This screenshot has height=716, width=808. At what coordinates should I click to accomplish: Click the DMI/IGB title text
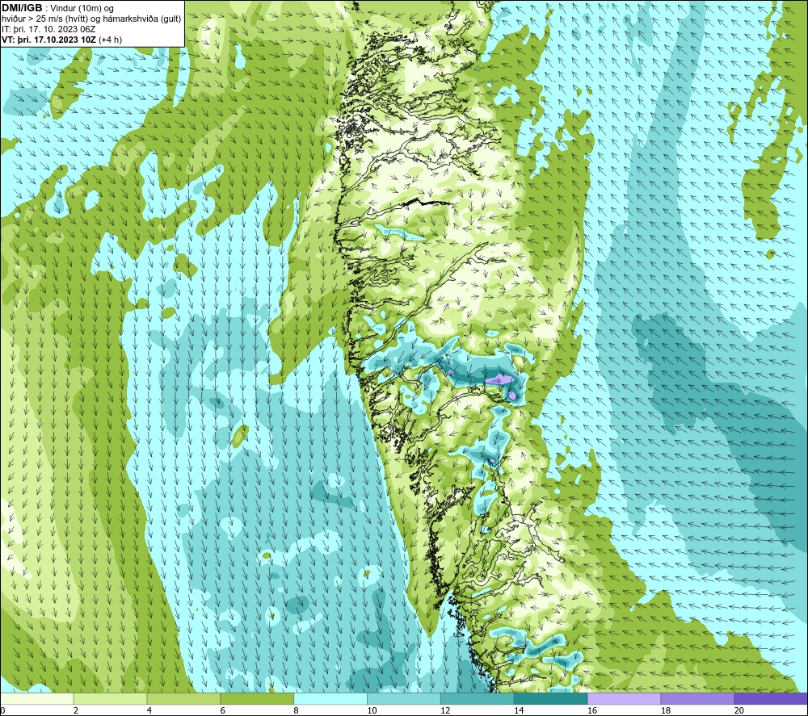(22, 8)
